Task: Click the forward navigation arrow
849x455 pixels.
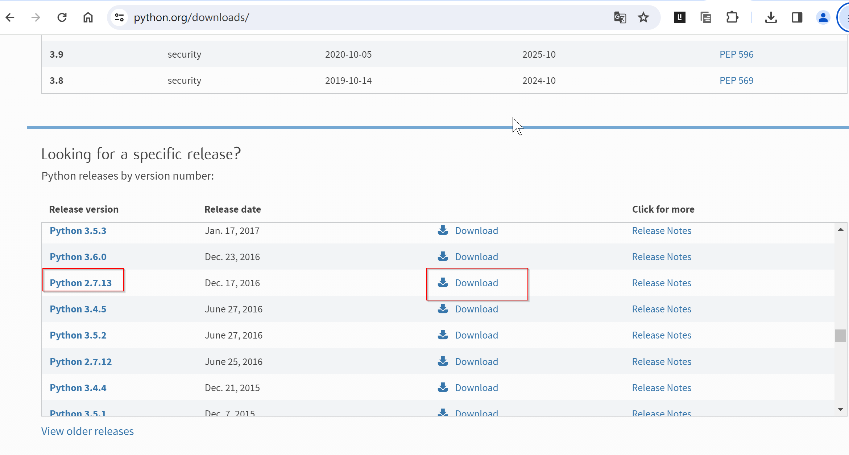Action: [36, 17]
